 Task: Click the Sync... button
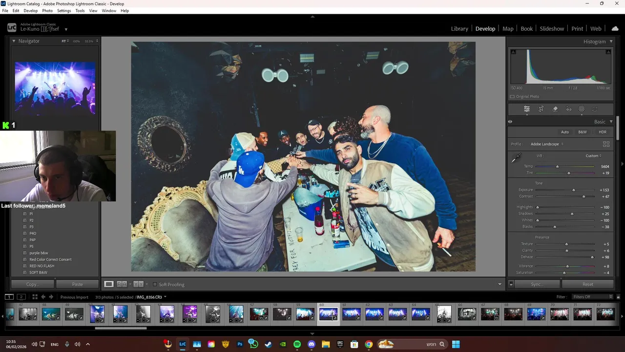(537, 284)
